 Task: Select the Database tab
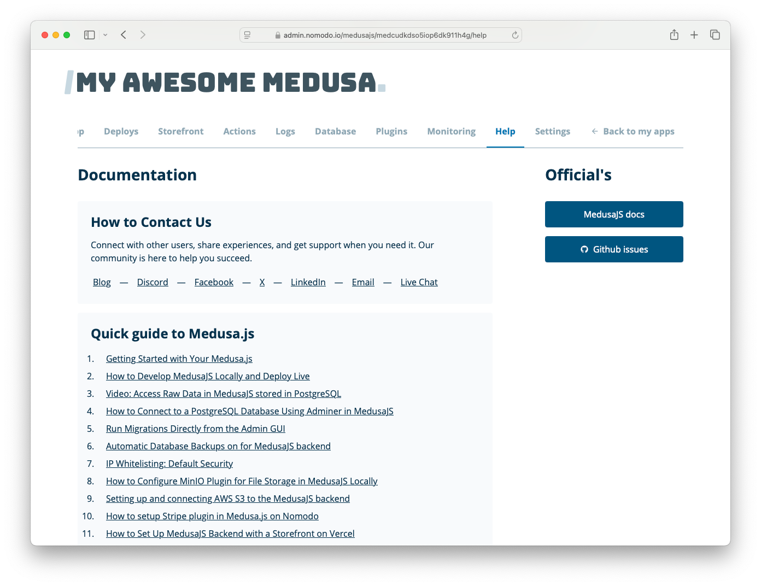pos(336,131)
